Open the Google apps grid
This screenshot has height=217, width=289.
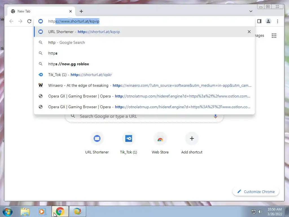point(274,36)
